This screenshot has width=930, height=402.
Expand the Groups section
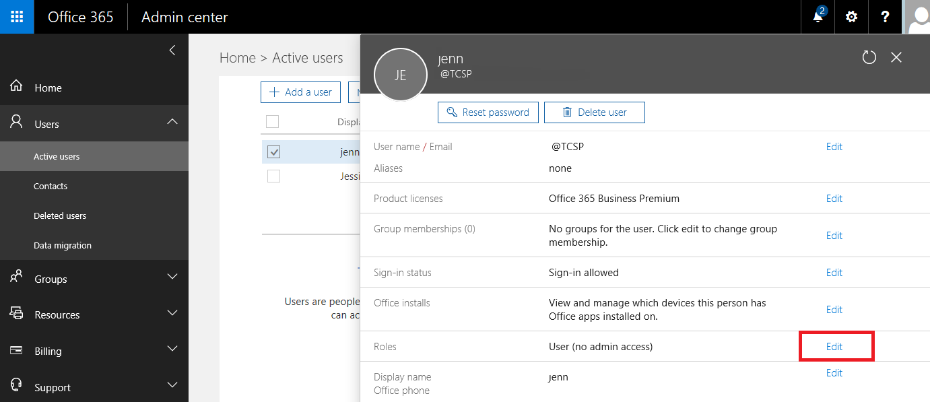[172, 277]
